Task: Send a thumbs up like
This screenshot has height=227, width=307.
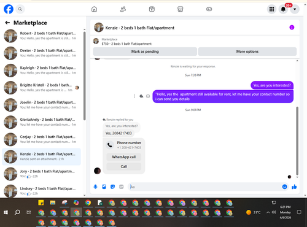Action: pos(294,187)
